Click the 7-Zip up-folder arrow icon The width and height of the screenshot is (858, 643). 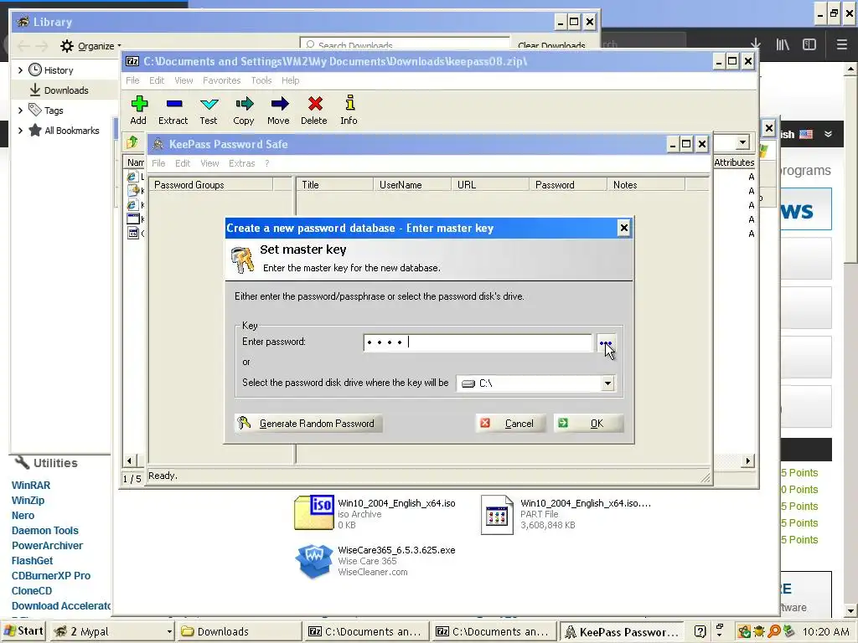point(132,142)
